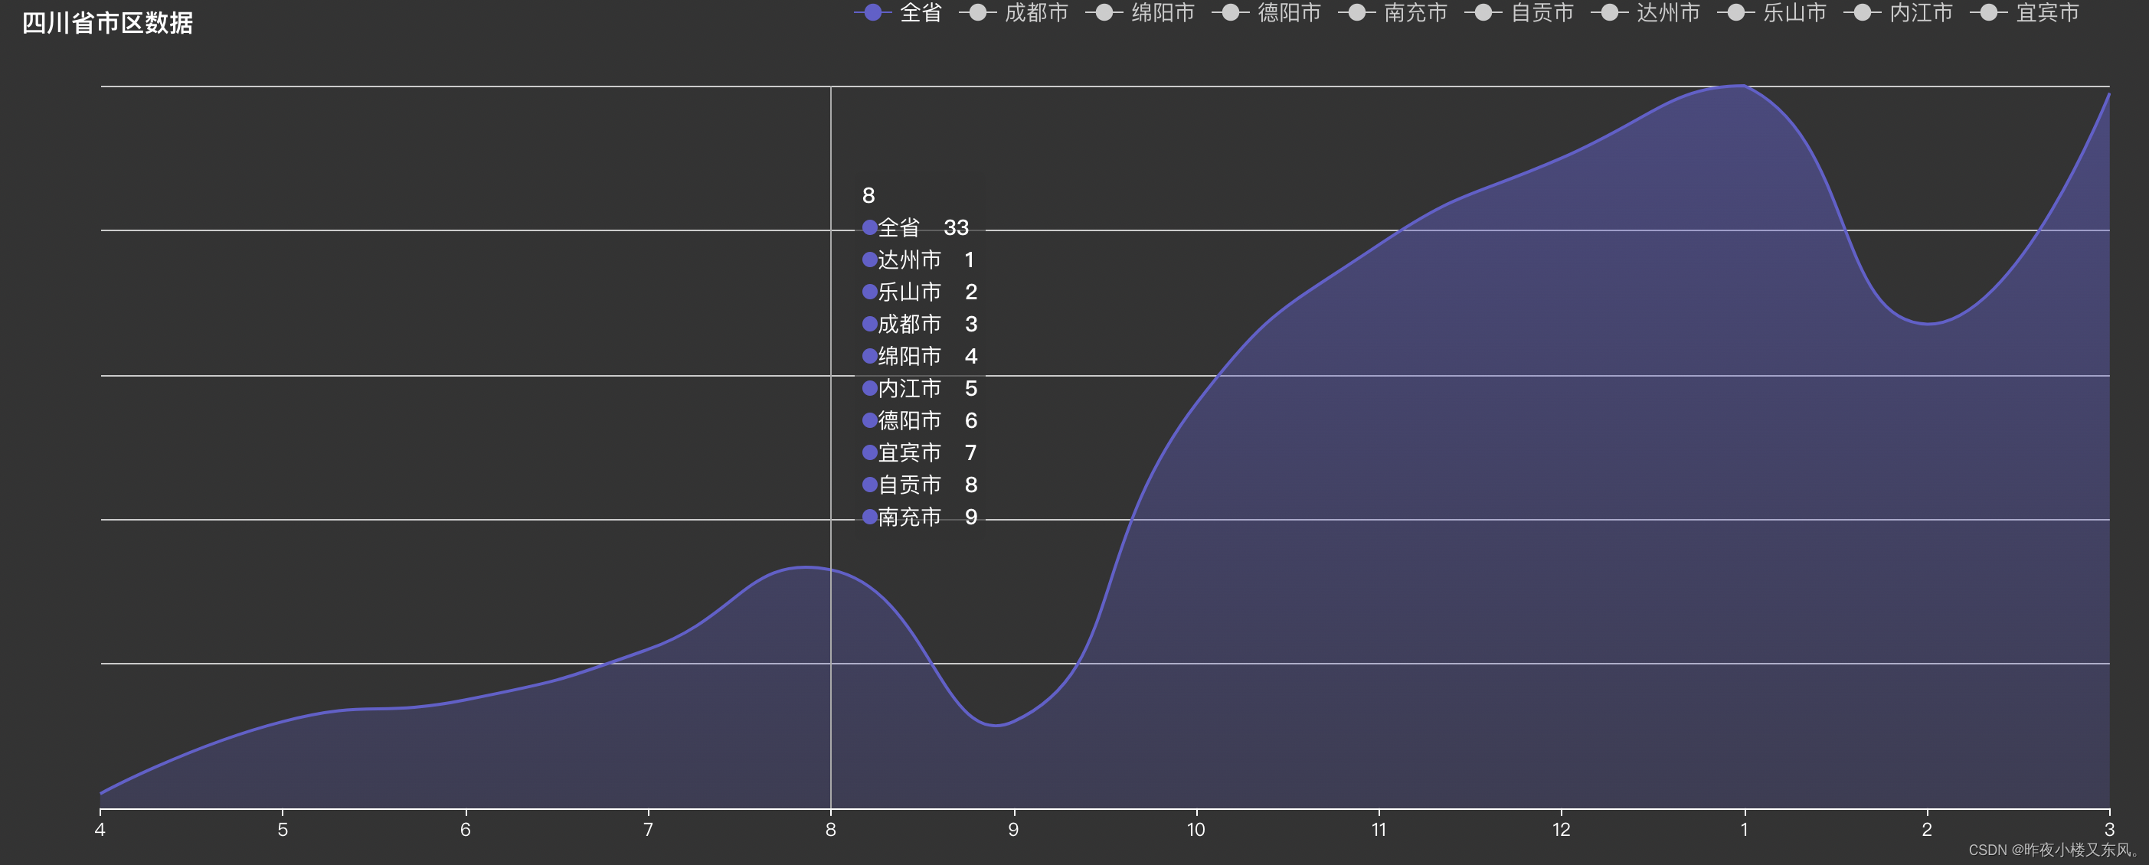
Task: Click the 达州市 tooltip dot
Action: [869, 259]
